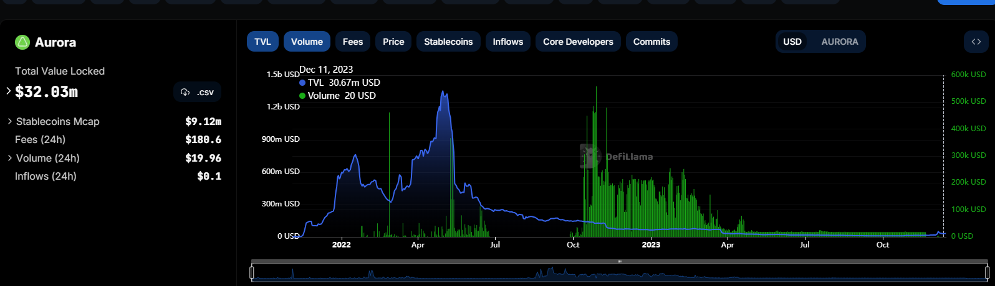Turn on the Inflows chart series

click(507, 42)
